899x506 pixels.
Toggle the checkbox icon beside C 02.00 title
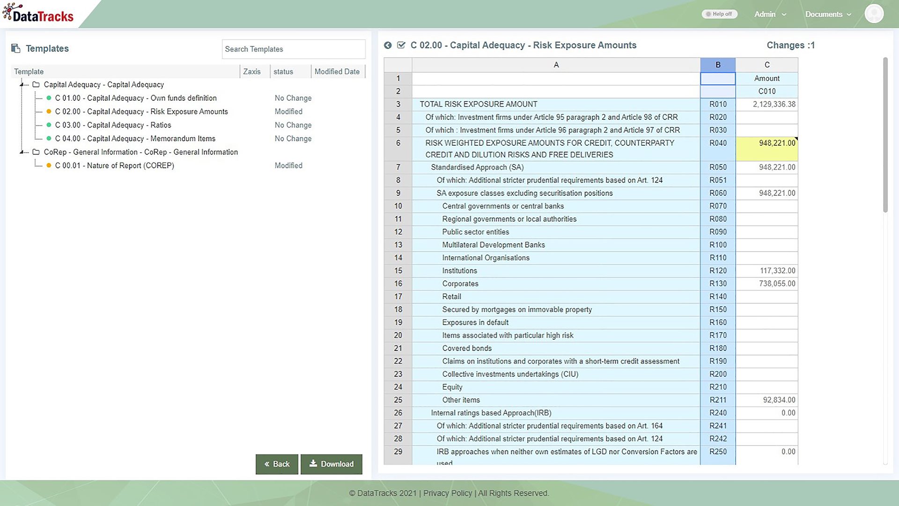pos(401,45)
